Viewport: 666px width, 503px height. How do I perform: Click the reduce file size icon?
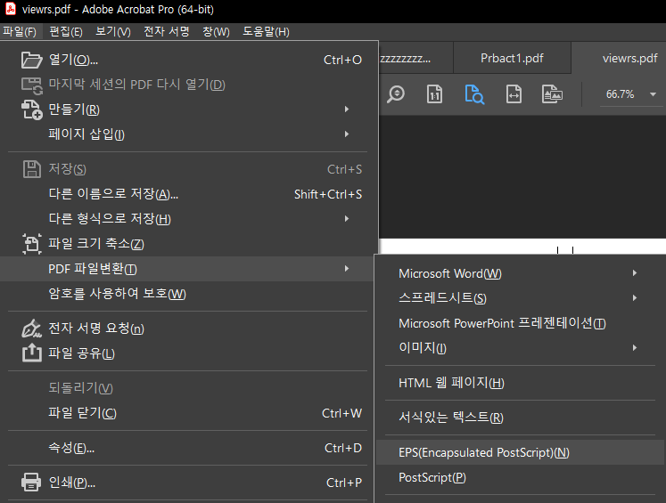click(x=32, y=244)
